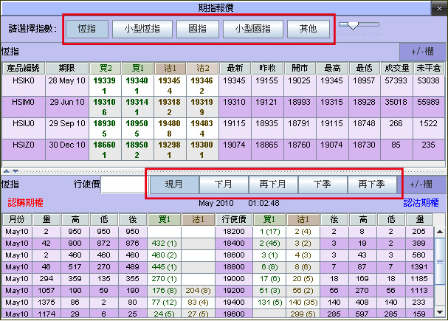Image resolution: width=448 pixels, height=321 pixels.
Task: Click the 月份 column header in options table
Action: [x=17, y=220]
